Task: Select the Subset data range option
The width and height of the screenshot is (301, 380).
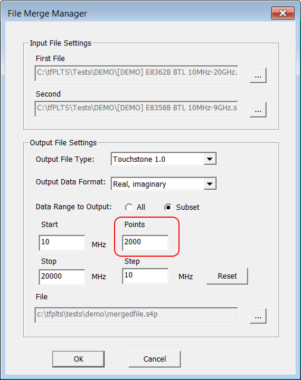Action: (168, 207)
